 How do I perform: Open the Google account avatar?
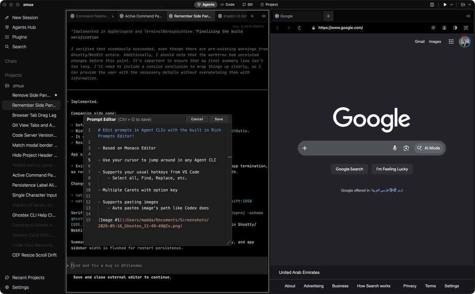(465, 41)
